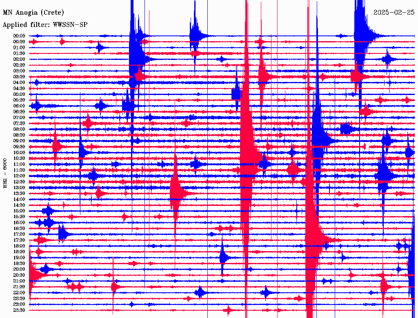Image resolution: width=418 pixels, height=318 pixels.
Task: Select the 17:00 time label
Action: [19, 234]
